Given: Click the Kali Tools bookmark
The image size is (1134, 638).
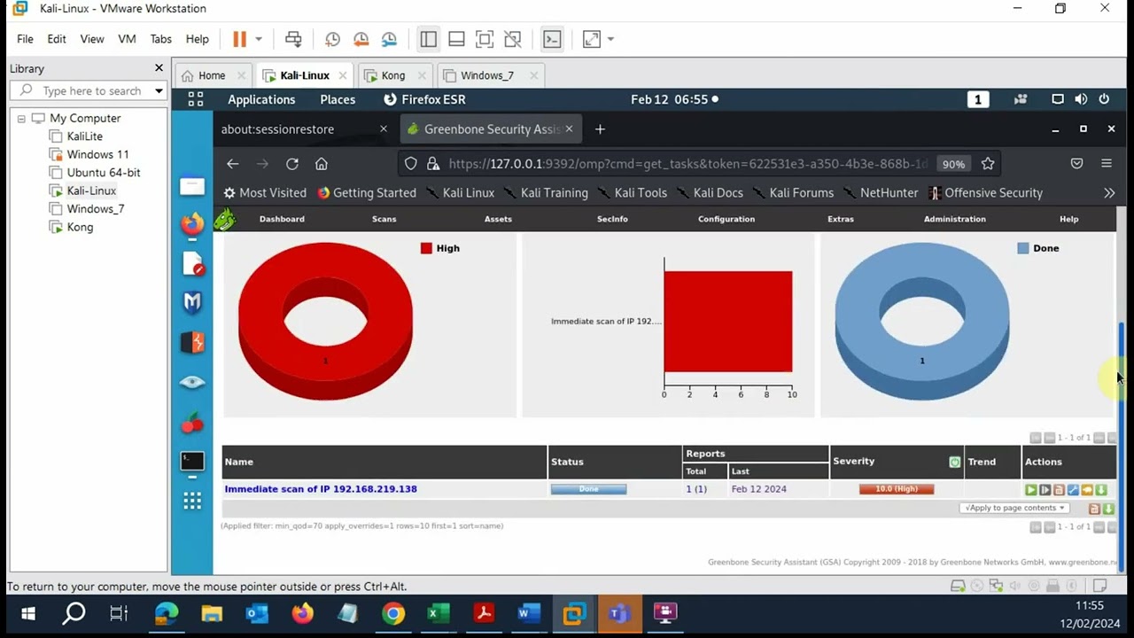Looking at the screenshot, I should (x=632, y=193).
